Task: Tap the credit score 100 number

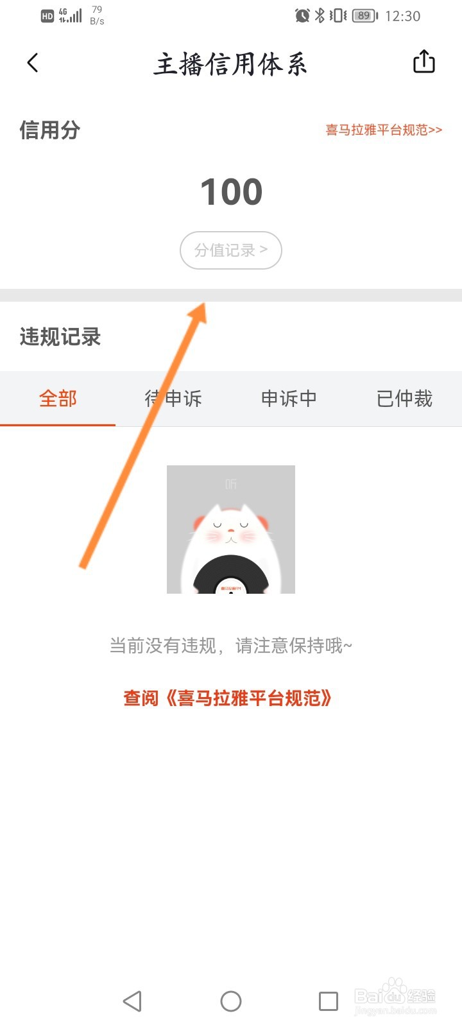Action: point(231,192)
